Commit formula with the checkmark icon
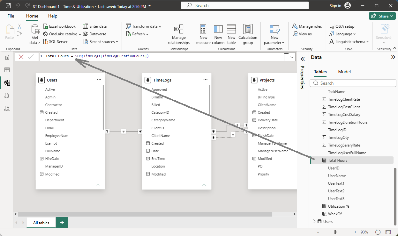This screenshot has height=236, width=398. pos(31,57)
